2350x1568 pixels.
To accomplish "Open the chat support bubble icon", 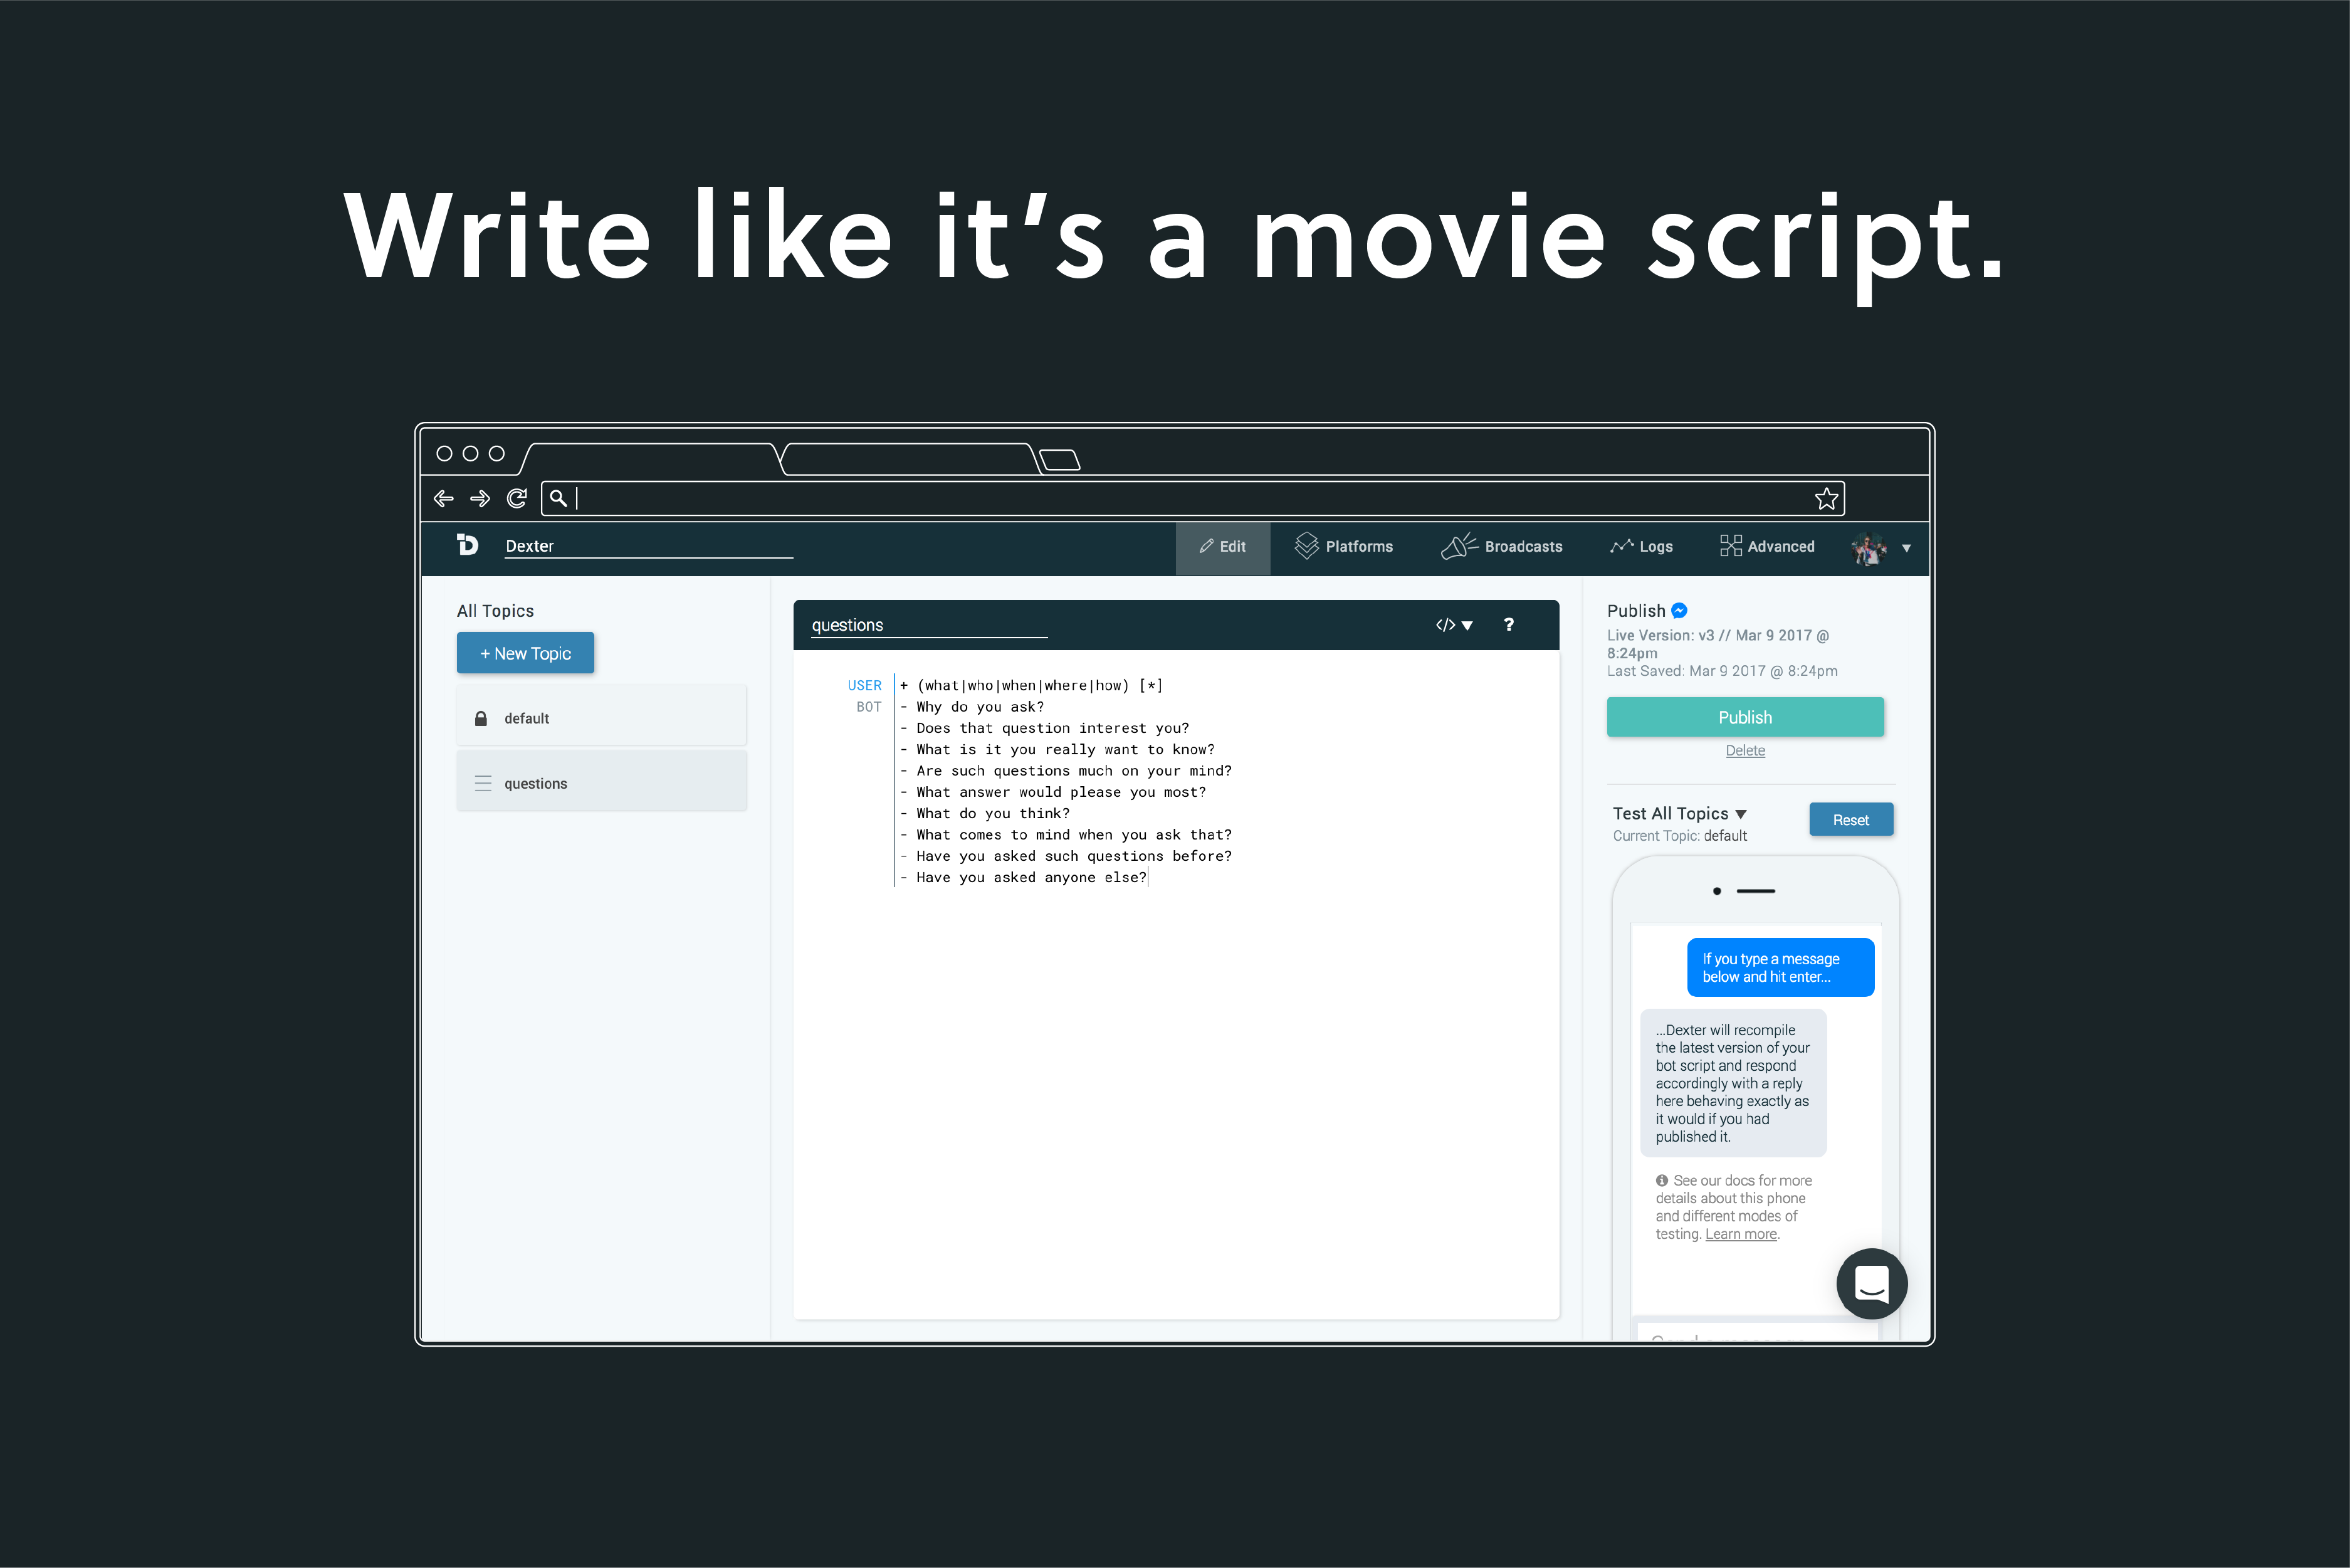I will tap(1871, 1283).
